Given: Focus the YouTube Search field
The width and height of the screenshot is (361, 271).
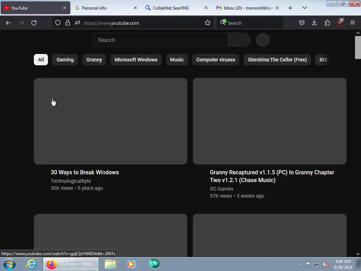Looking at the screenshot, I should point(160,40).
